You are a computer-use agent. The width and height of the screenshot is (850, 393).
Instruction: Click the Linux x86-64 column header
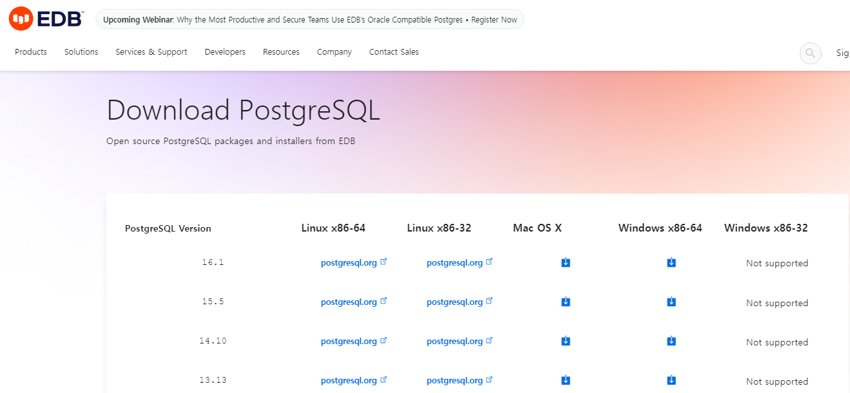[333, 228]
